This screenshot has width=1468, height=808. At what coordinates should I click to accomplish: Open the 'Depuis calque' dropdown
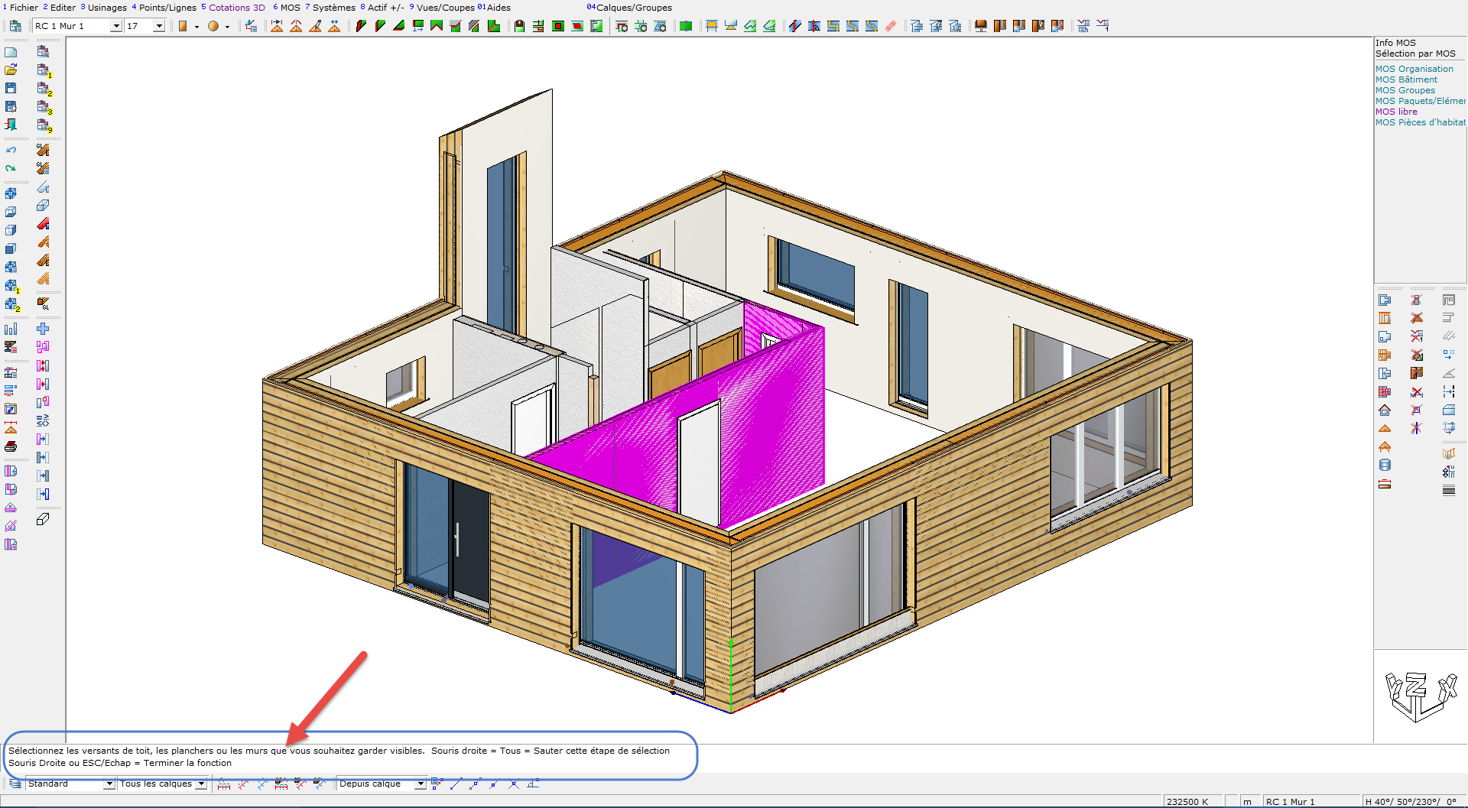click(x=420, y=784)
